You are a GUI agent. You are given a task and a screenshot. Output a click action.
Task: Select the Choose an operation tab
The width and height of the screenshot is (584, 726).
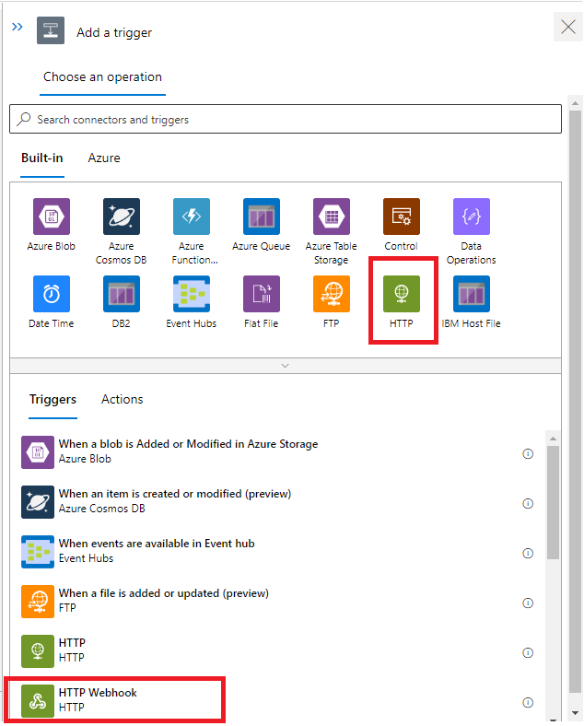point(103,76)
